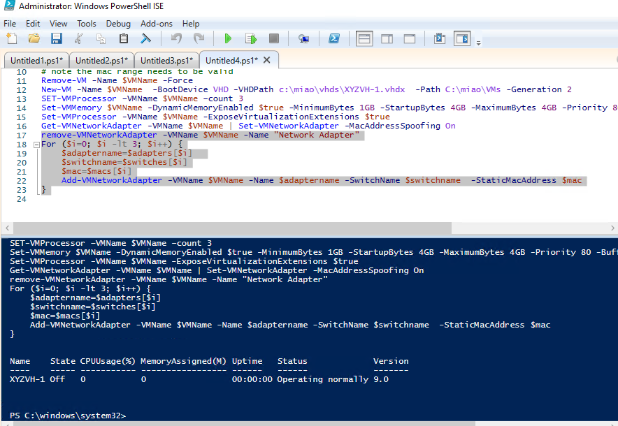Open the Show Command Window icon
This screenshot has width=618, height=426.
coord(440,38)
